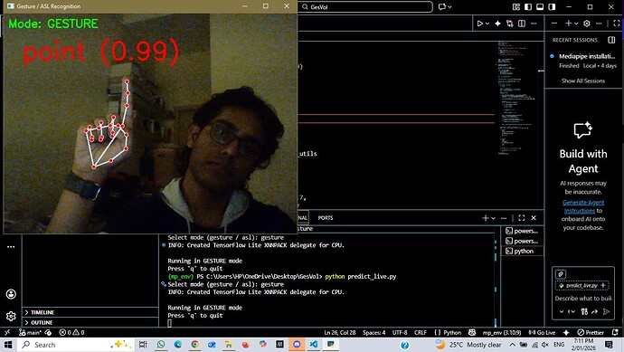Send the chat message with arrow icon
Image resolution: width=624 pixels, height=352 pixels.
pyautogui.click(x=607, y=312)
